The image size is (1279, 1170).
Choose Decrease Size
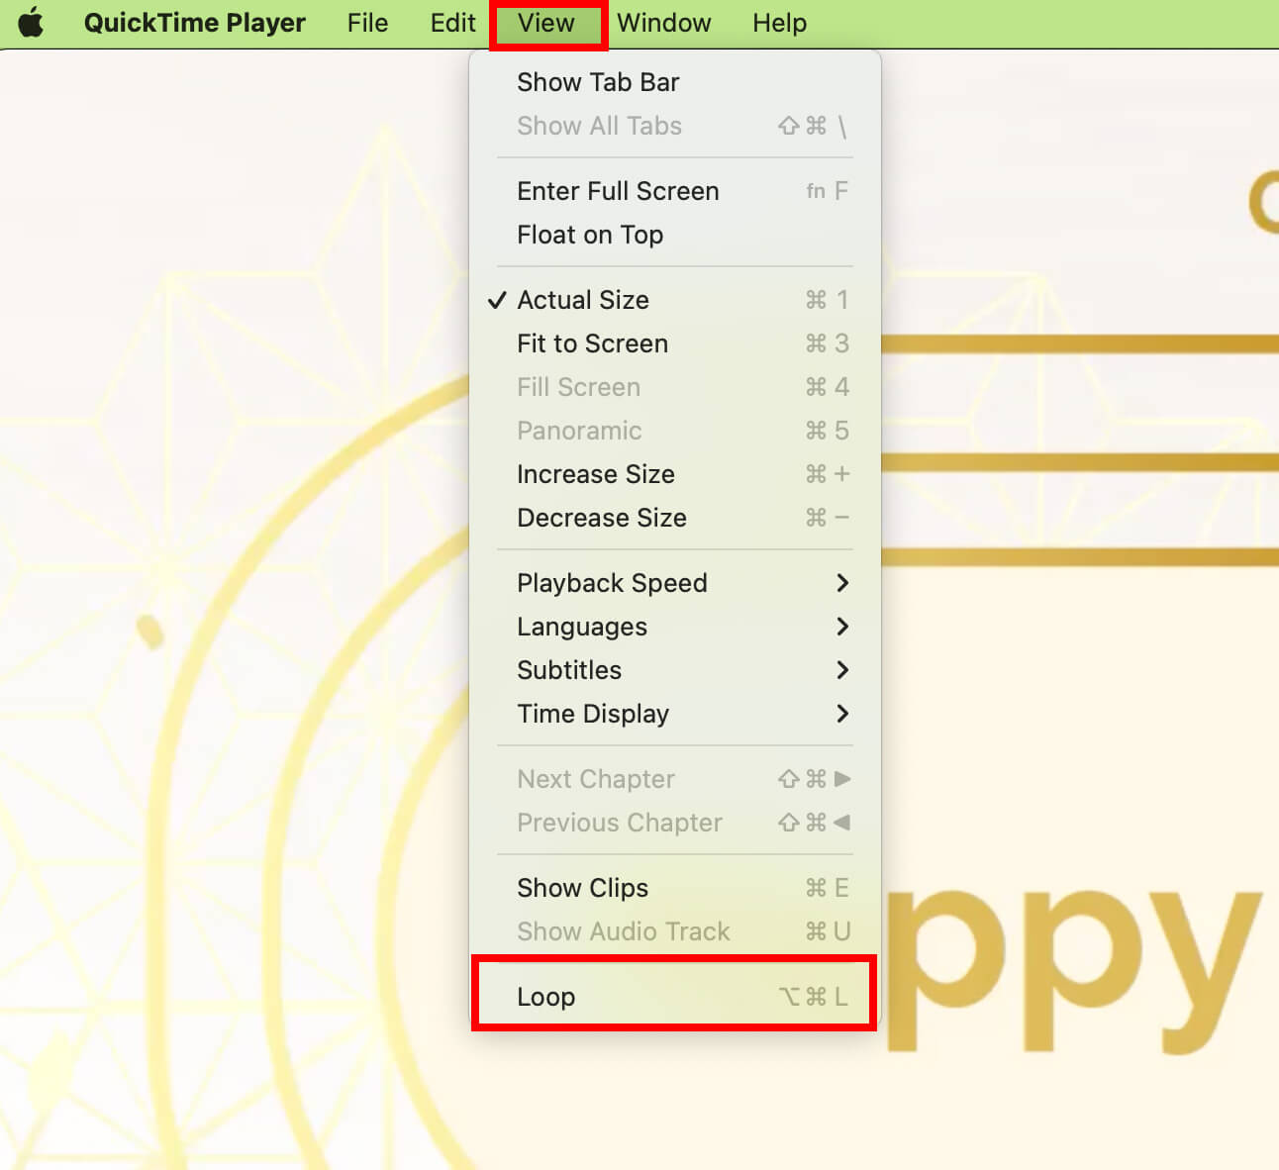click(x=675, y=518)
